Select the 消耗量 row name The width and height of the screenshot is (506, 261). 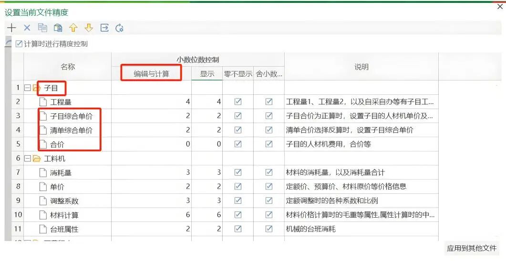point(61,173)
